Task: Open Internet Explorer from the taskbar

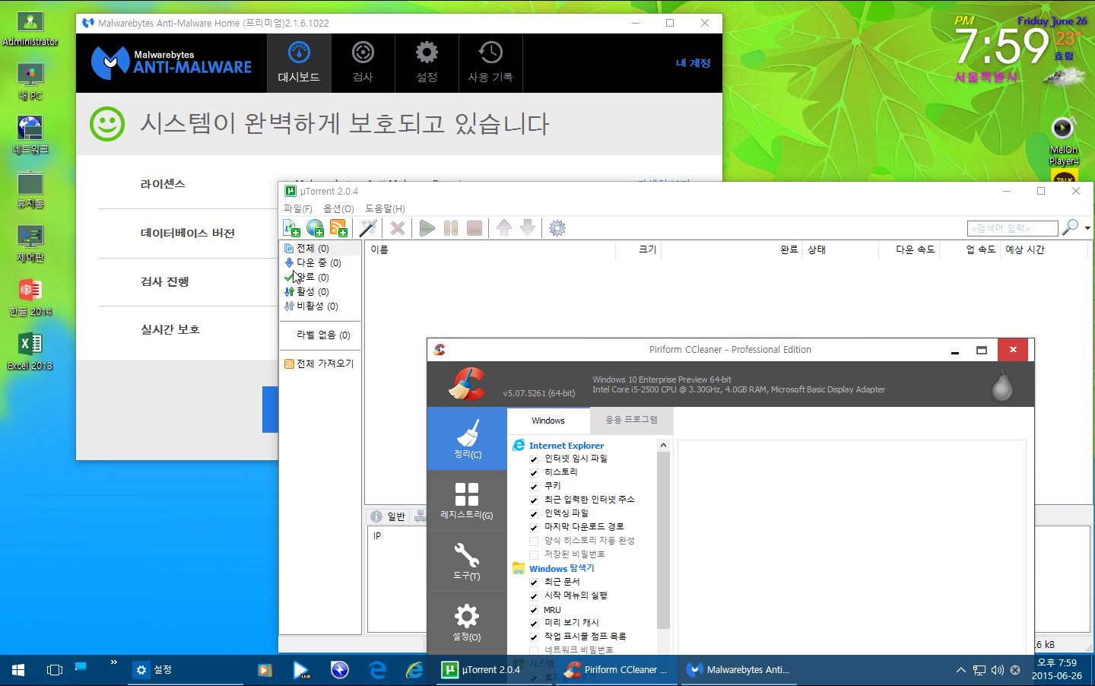Action: click(x=414, y=670)
